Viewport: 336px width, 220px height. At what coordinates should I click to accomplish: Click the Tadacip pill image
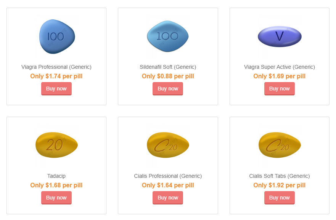[x=56, y=146]
